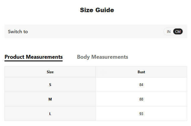Click the word "Product" in active tab
The image size is (191, 126).
click(x=14, y=57)
